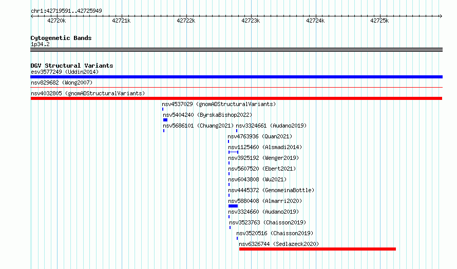This screenshot has height=269, width=457.
Task: Click the nsv5404240 (ByrskaBishop2022) blue block
Action: pyautogui.click(x=165, y=120)
